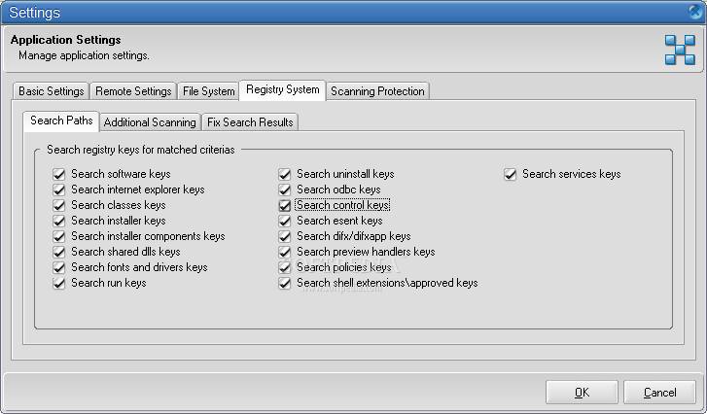707x414 pixels.
Task: Uncheck Search odbc keys
Action: point(286,190)
